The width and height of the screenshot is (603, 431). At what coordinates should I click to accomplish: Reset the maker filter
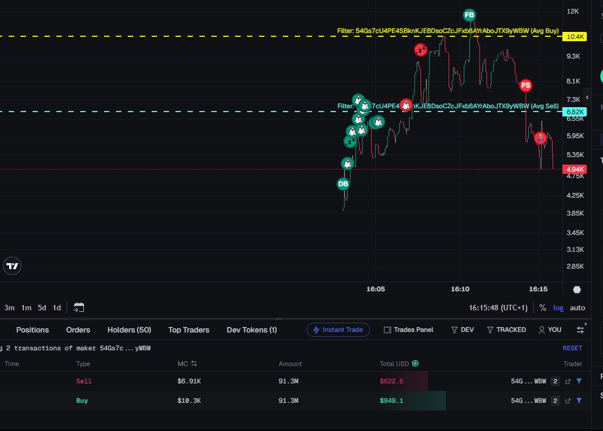click(x=572, y=348)
